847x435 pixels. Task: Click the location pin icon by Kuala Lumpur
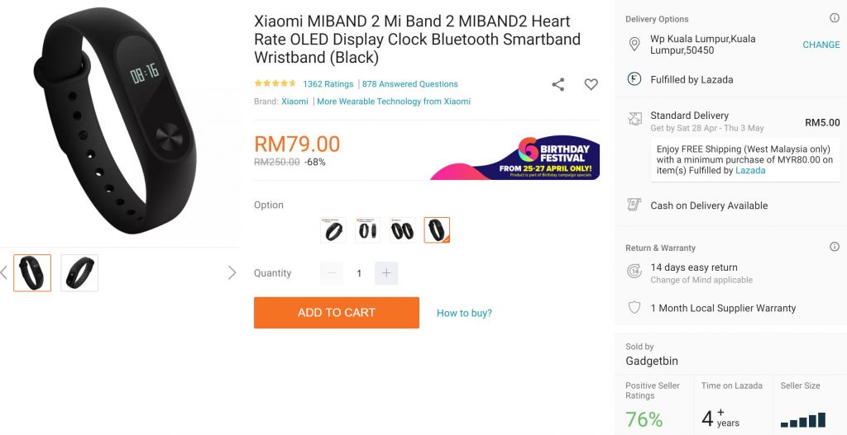click(634, 45)
